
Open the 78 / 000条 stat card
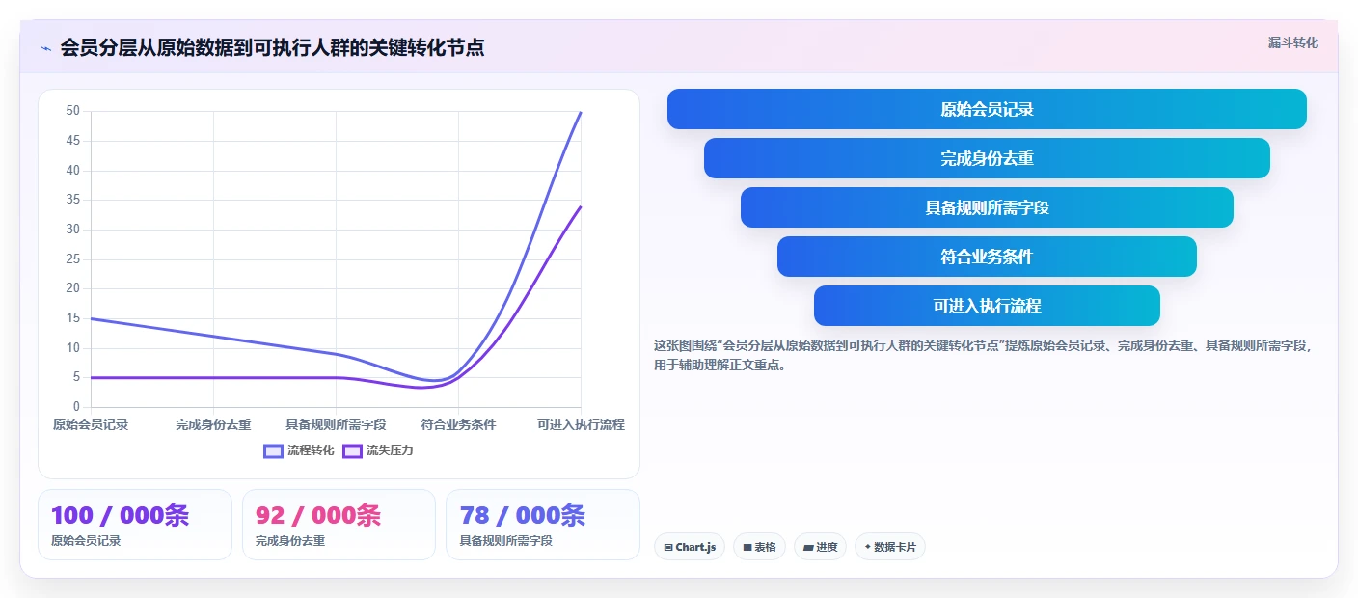tap(543, 525)
